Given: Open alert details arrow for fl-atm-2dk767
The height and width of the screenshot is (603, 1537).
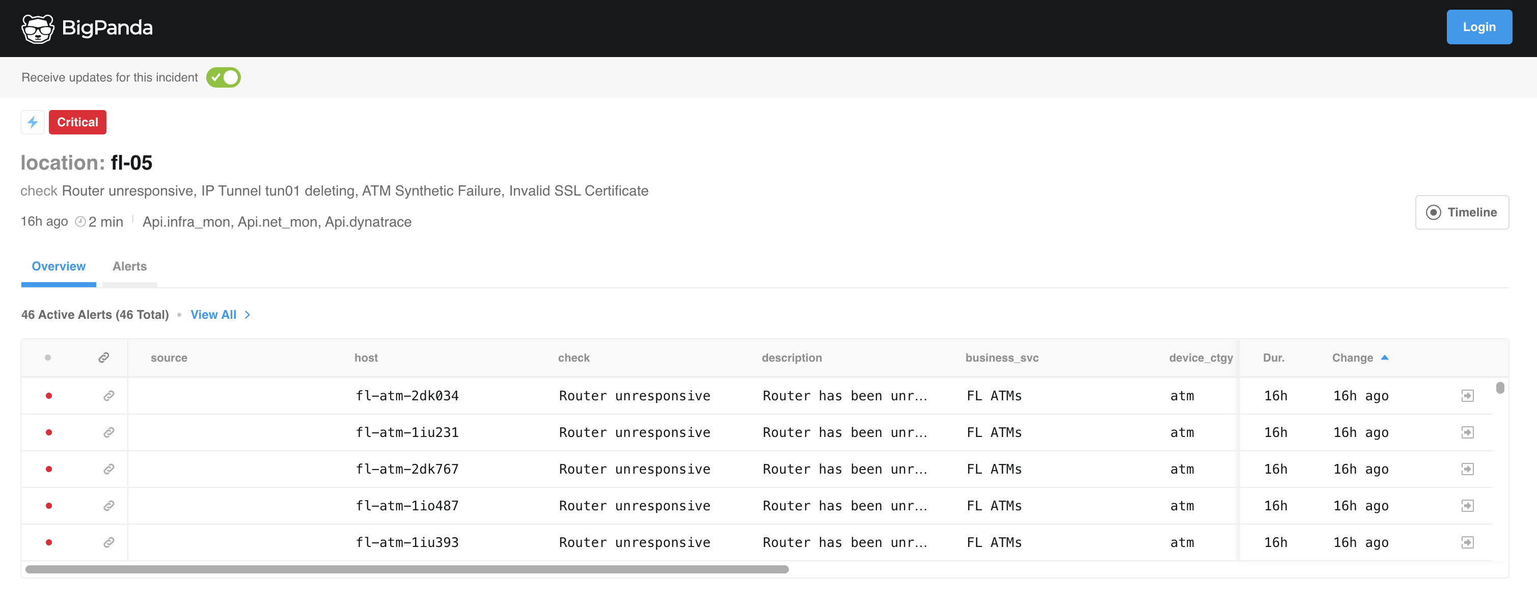Looking at the screenshot, I should point(1467,469).
